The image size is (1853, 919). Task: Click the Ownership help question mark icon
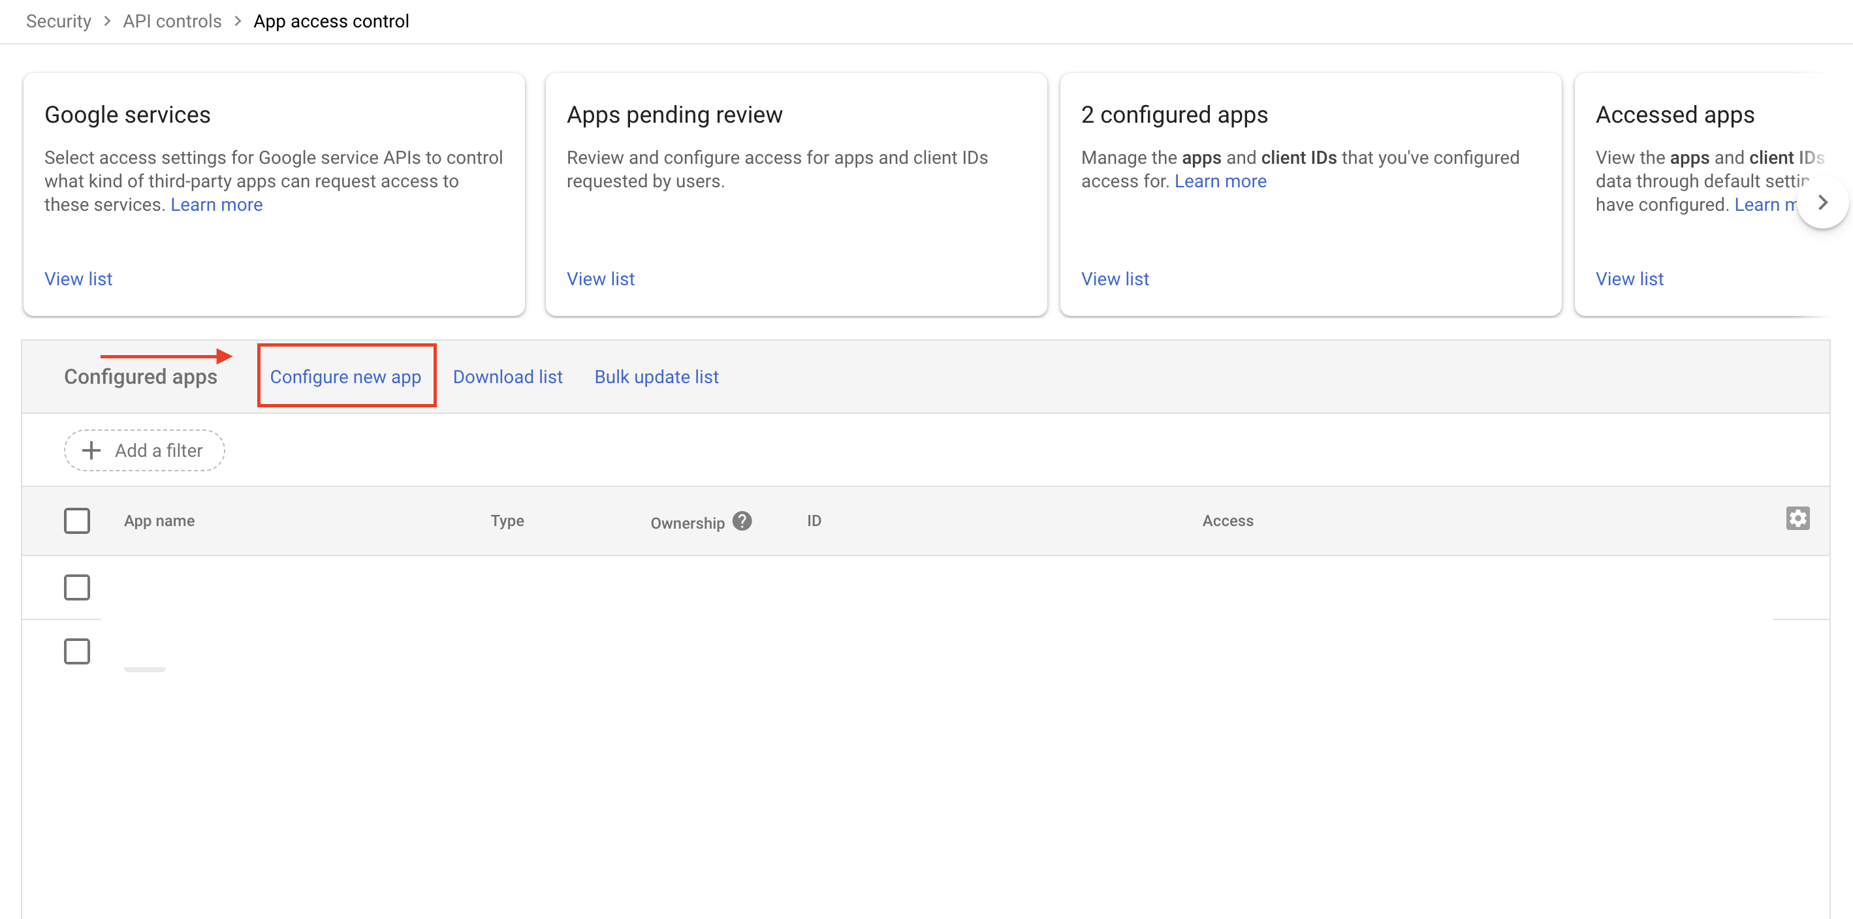[x=742, y=521]
